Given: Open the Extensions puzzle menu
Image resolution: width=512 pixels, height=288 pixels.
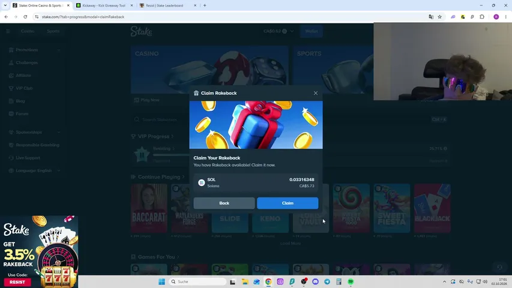Looking at the screenshot, I should tap(482, 17).
